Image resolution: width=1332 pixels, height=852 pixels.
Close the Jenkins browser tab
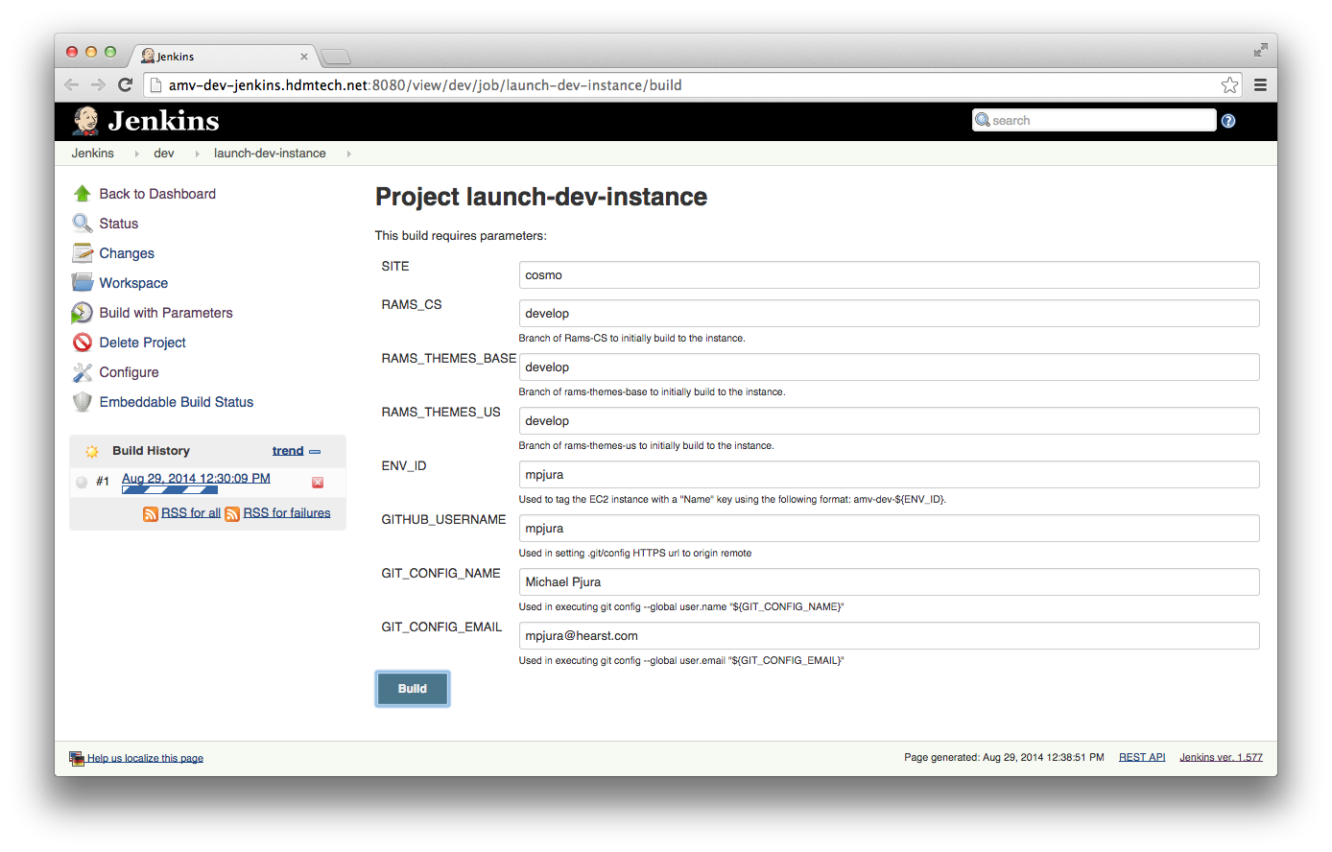(304, 57)
